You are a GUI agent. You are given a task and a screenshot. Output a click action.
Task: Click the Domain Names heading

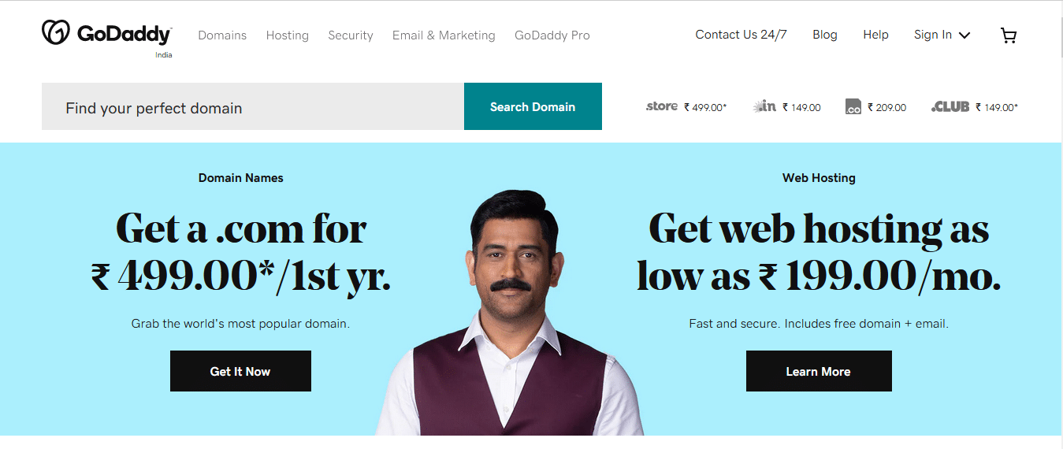241,178
